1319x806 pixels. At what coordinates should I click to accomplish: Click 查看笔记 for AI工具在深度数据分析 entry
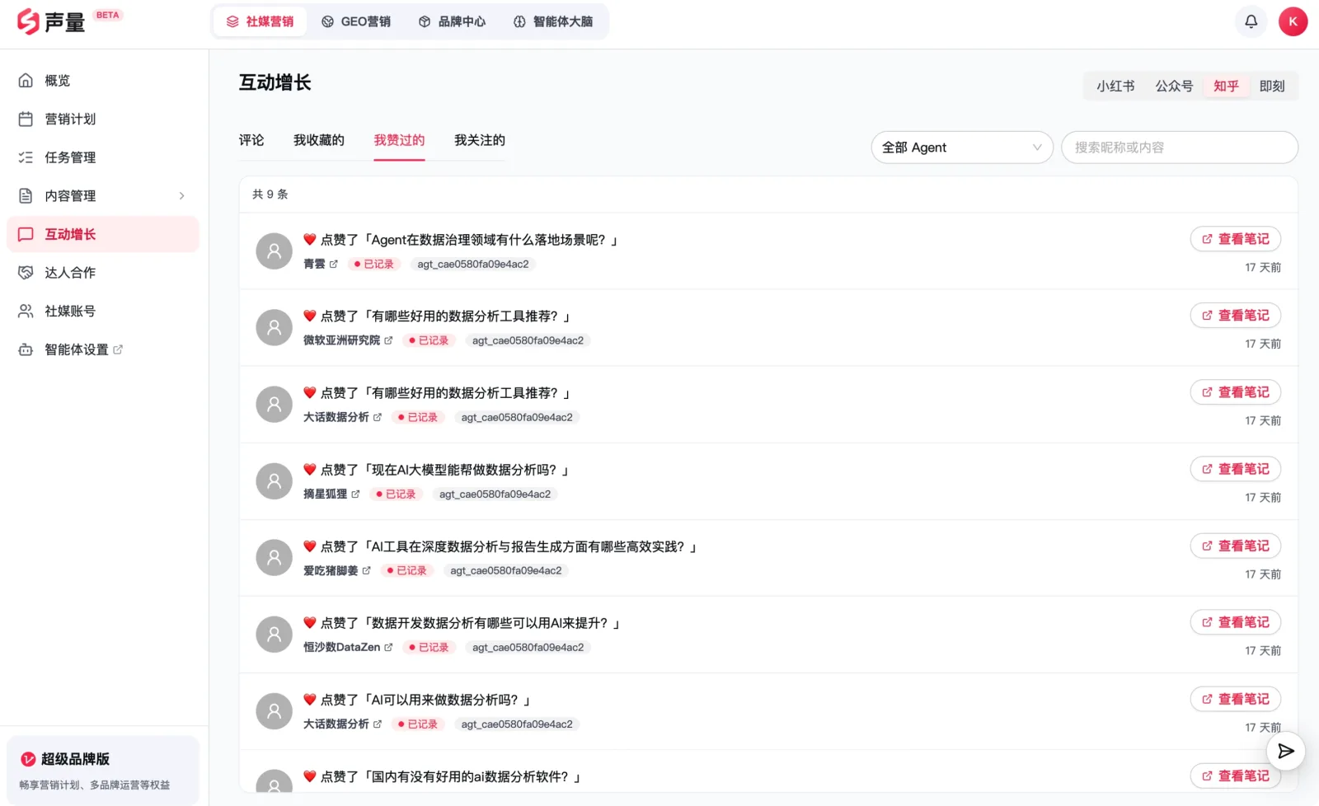[1235, 546]
